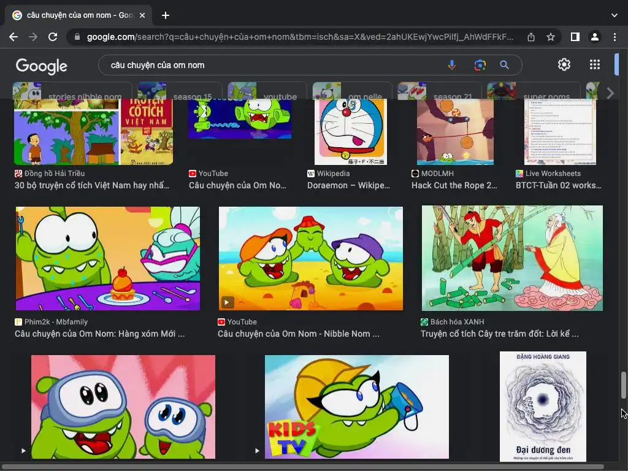Open a new browser tab

point(166,15)
